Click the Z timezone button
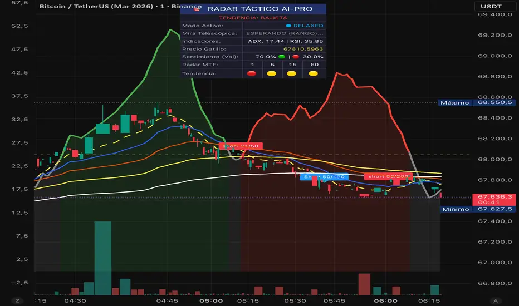The width and height of the screenshot is (519, 306). point(17,300)
